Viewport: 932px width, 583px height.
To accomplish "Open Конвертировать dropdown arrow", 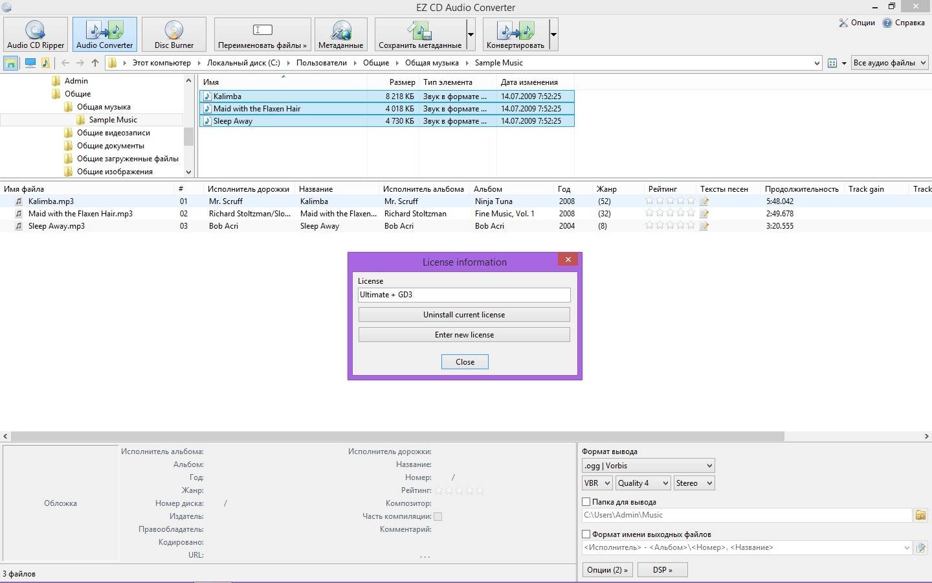I will [553, 34].
